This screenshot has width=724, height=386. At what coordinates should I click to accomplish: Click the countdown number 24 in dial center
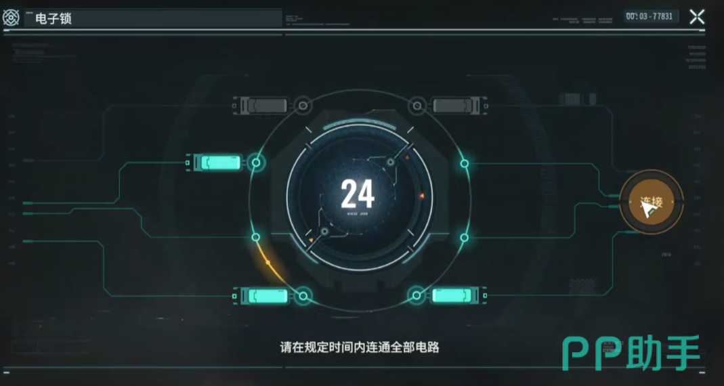[x=358, y=194]
